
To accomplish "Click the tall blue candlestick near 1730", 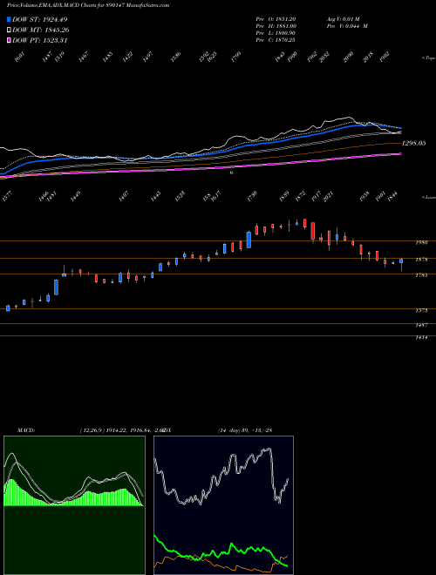I will click(x=249, y=240).
